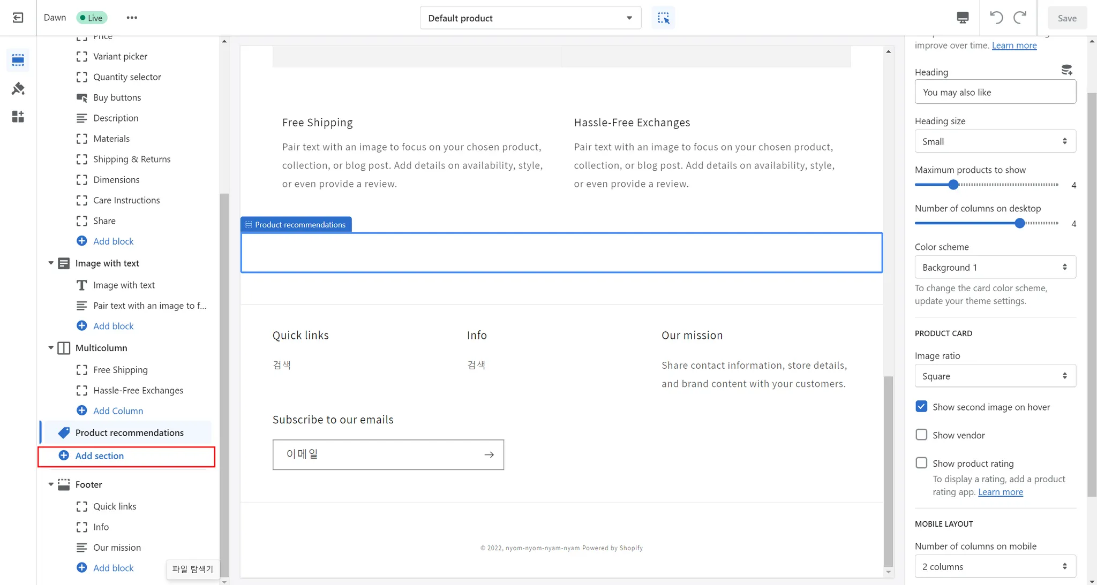Screen dimensions: 1097x585
Task: Click dynamic source icon beside Heading
Action: 1066,70
